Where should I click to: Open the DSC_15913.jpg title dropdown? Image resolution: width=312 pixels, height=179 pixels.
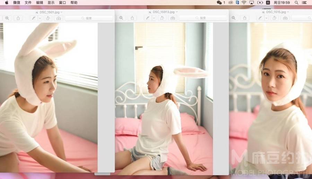[x=177, y=12]
